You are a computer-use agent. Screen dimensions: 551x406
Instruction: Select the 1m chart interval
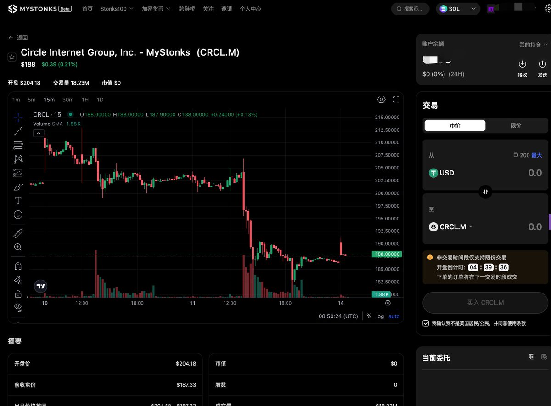pos(16,100)
